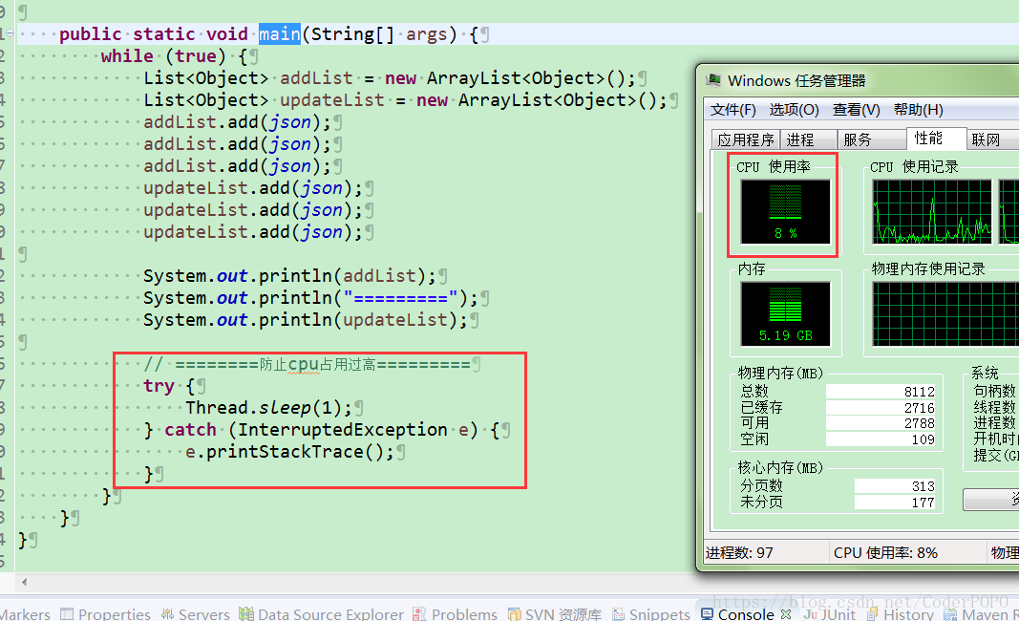Image resolution: width=1019 pixels, height=621 pixels.
Task: Open the Markers view
Action: point(24,613)
